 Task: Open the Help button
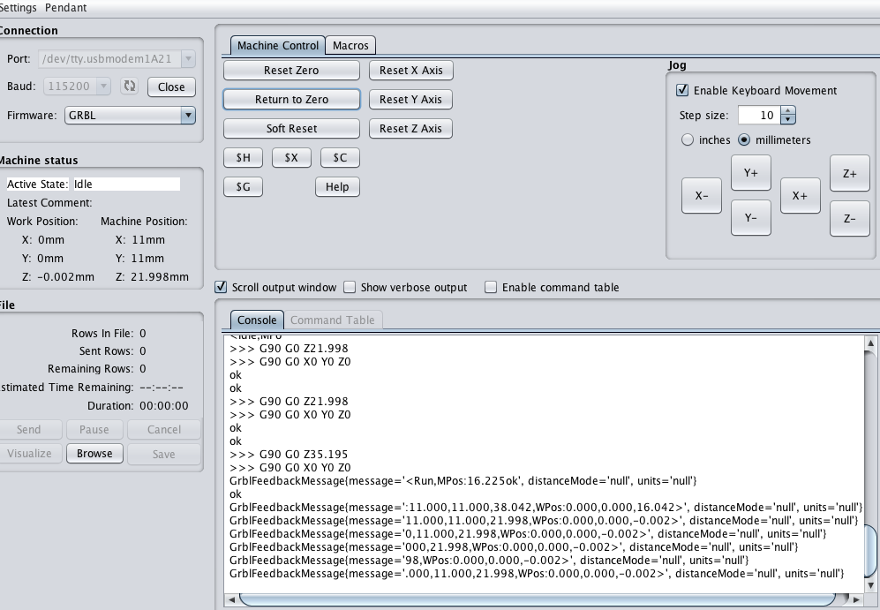pos(337,187)
